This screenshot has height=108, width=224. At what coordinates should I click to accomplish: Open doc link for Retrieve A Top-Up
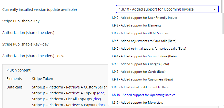click(101, 93)
